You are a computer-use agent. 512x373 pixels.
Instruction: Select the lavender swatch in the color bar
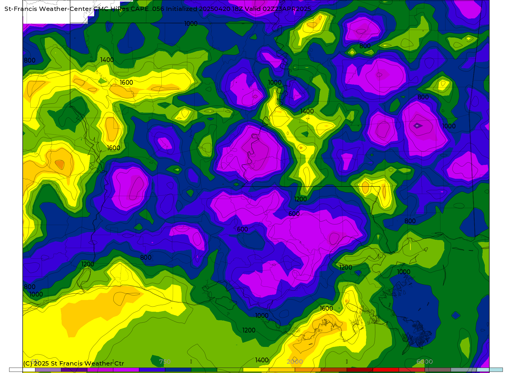click(x=48, y=370)
